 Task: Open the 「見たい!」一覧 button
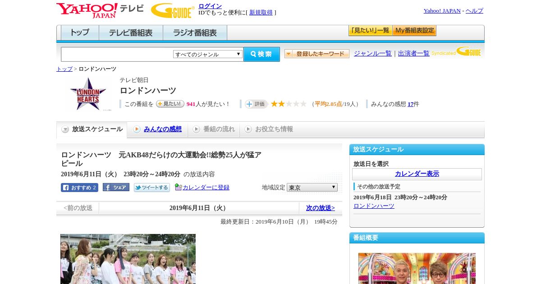coord(370,31)
